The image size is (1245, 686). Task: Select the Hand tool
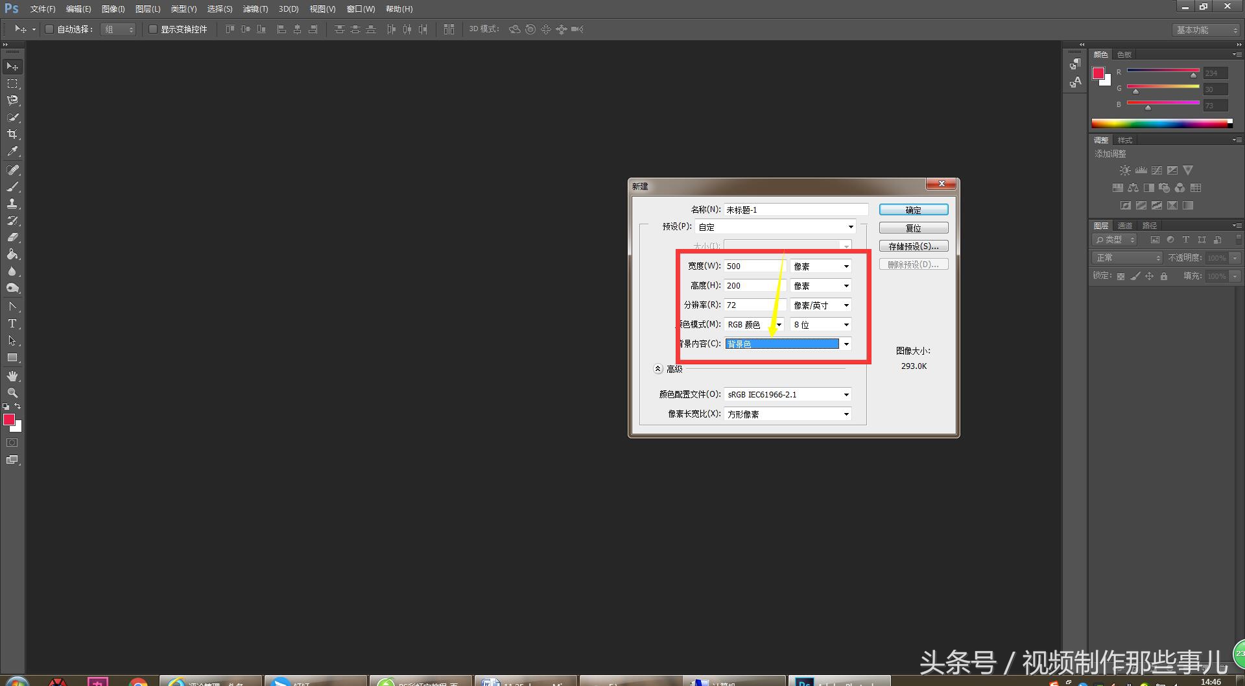point(12,376)
